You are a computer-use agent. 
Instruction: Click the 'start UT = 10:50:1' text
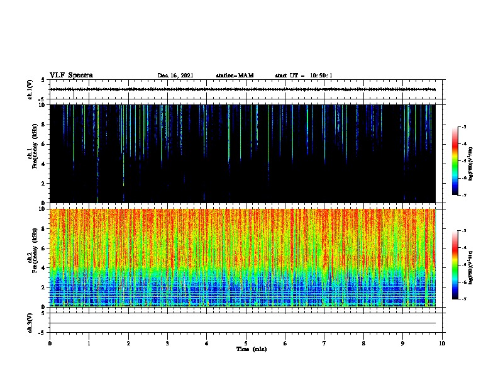pyautogui.click(x=304, y=75)
